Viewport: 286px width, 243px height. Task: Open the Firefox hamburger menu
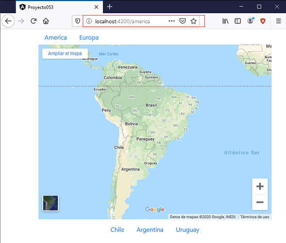tap(279, 21)
